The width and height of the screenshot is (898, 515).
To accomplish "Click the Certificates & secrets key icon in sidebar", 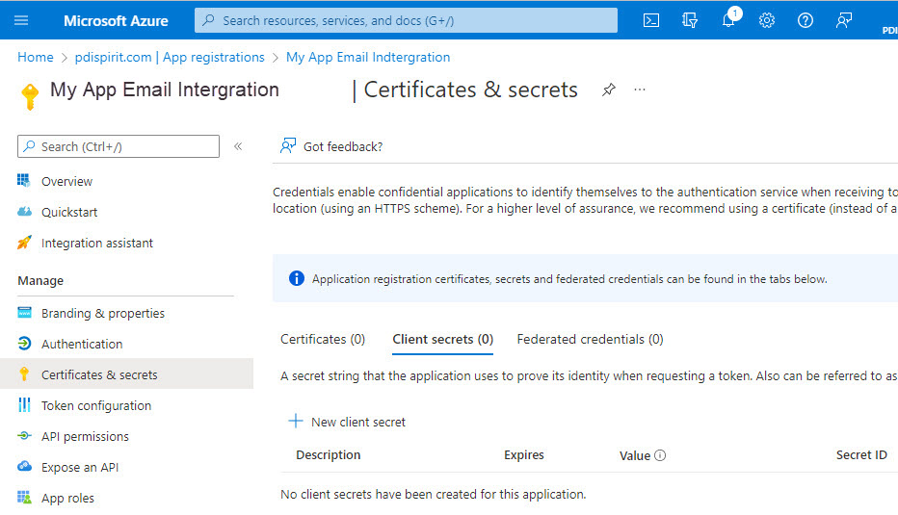I will (24, 374).
